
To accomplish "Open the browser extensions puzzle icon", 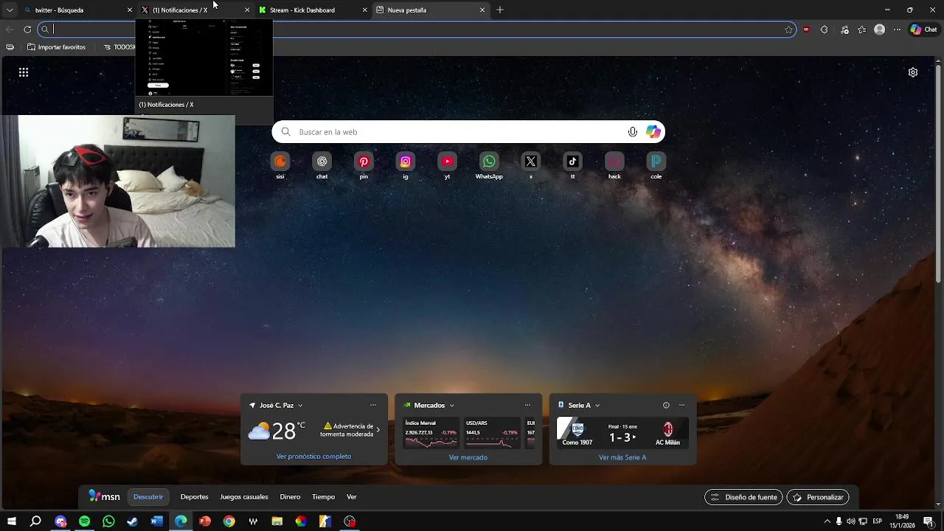I will point(824,29).
